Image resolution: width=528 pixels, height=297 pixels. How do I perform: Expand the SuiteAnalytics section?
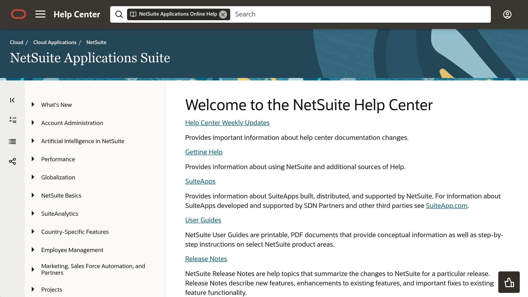coord(33,213)
